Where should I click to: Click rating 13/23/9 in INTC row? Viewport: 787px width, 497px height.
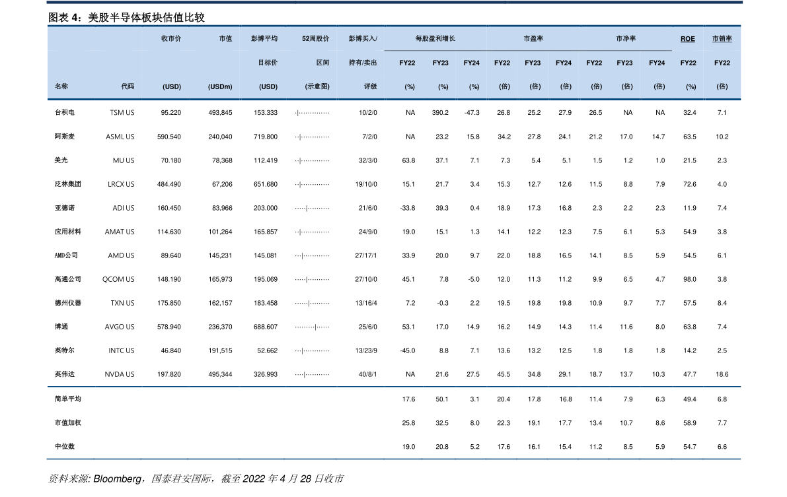point(366,350)
